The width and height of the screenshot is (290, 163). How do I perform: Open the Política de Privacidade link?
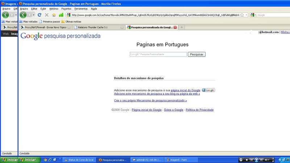[200, 110]
